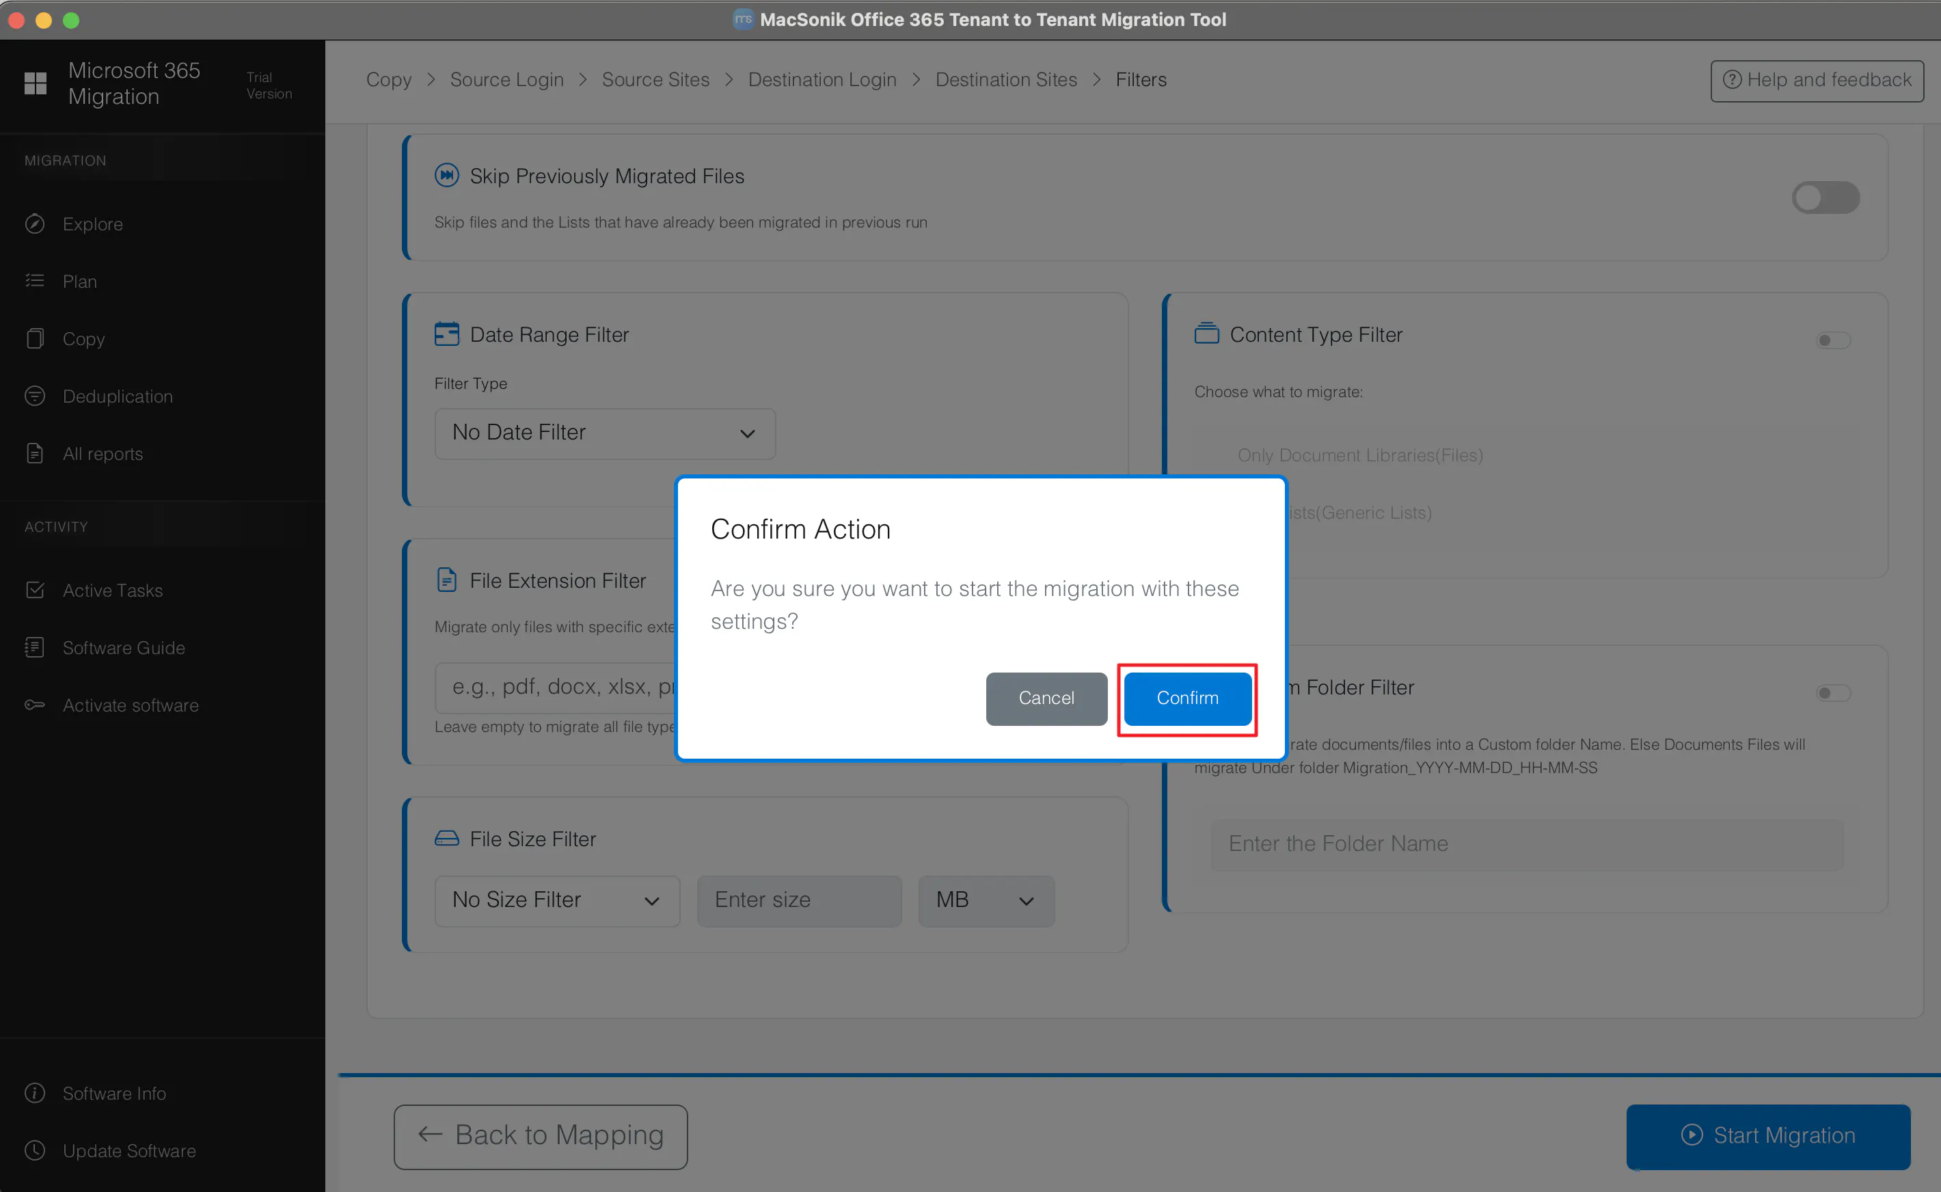Image resolution: width=1941 pixels, height=1192 pixels.
Task: Click the Date Range Filter calendar icon
Action: 447,334
